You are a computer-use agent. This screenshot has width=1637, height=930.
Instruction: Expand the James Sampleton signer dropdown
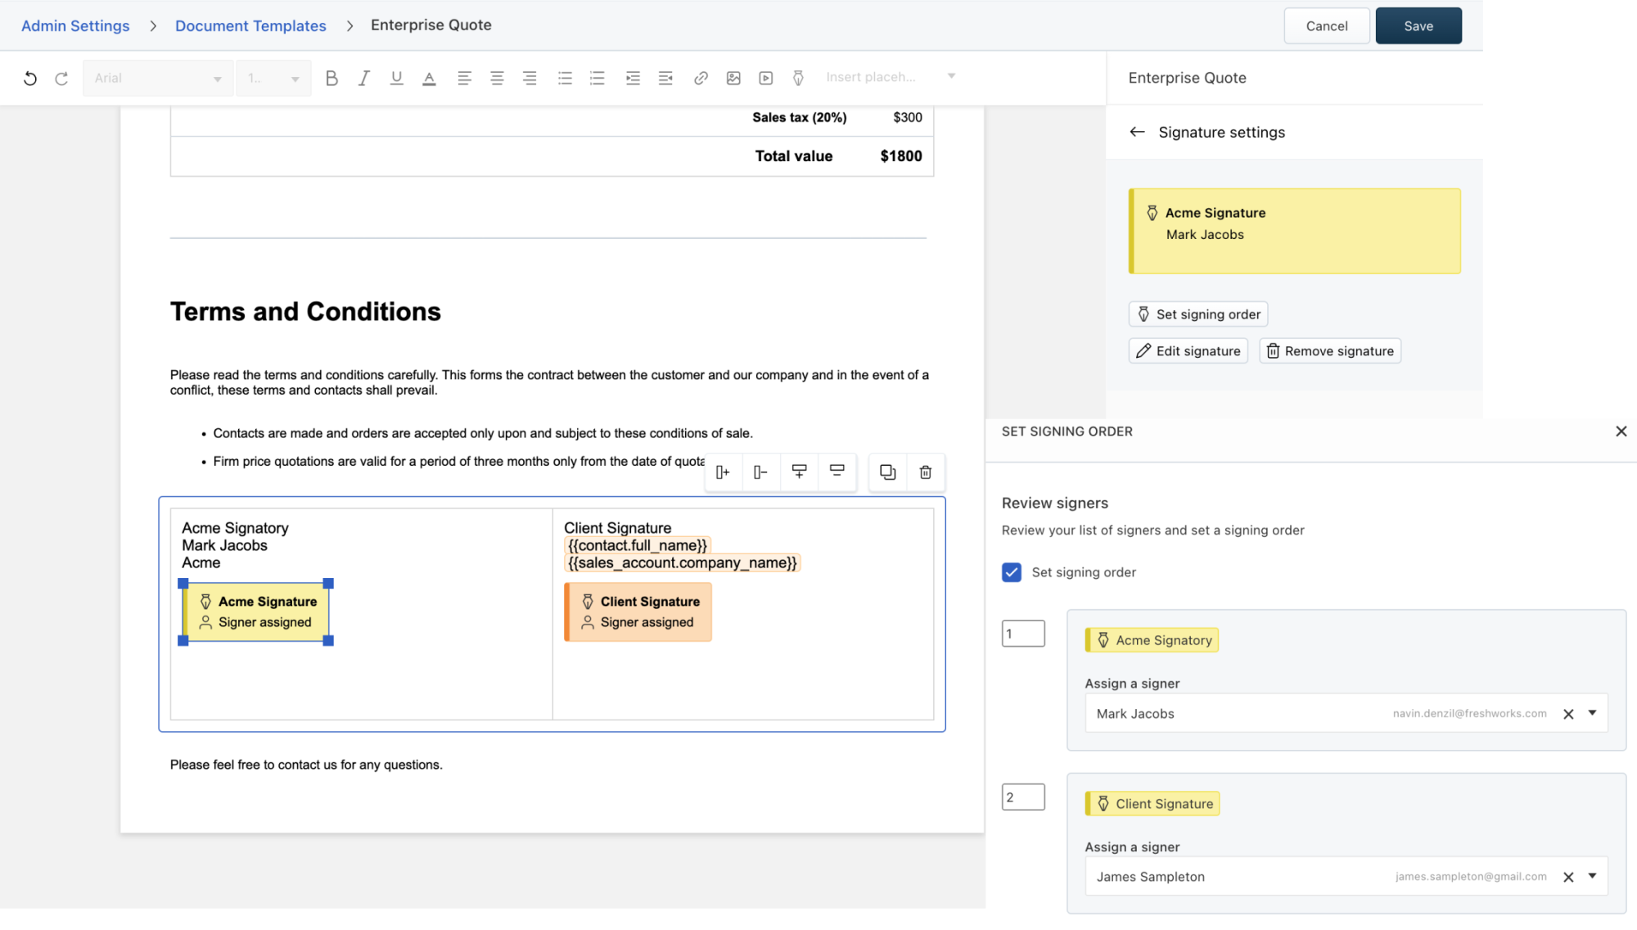(1593, 876)
